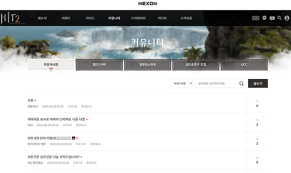Click comment icon for the 개돼지들 보시오 post
This screenshot has width=291, height=173.
click(x=257, y=120)
